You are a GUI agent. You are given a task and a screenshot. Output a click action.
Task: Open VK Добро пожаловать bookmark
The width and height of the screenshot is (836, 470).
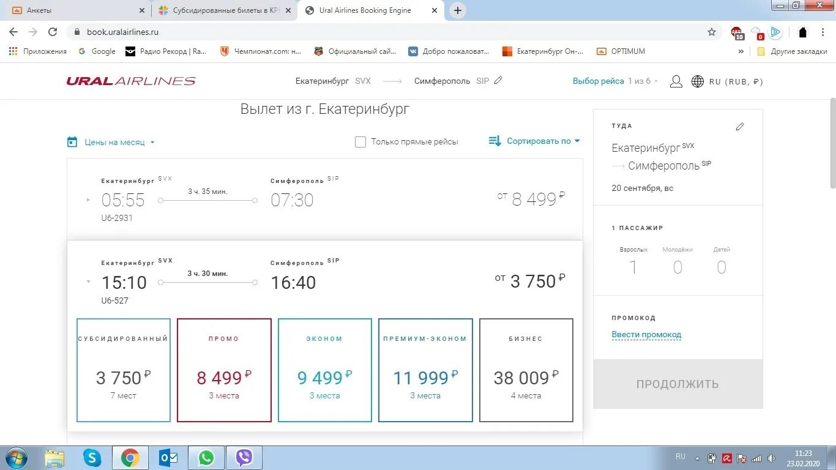[449, 51]
